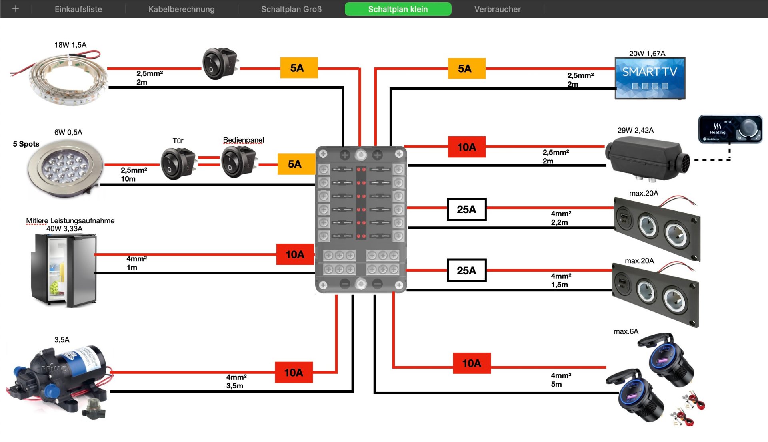Select the central fuse block image
Screen dimensions: 768x442
click(361, 220)
